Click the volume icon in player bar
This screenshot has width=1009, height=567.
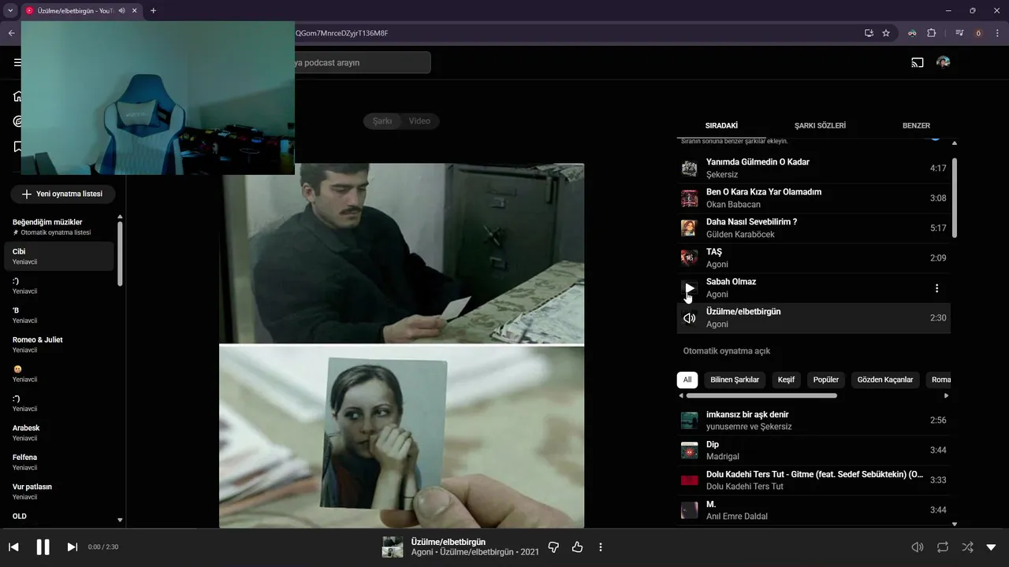(x=917, y=547)
